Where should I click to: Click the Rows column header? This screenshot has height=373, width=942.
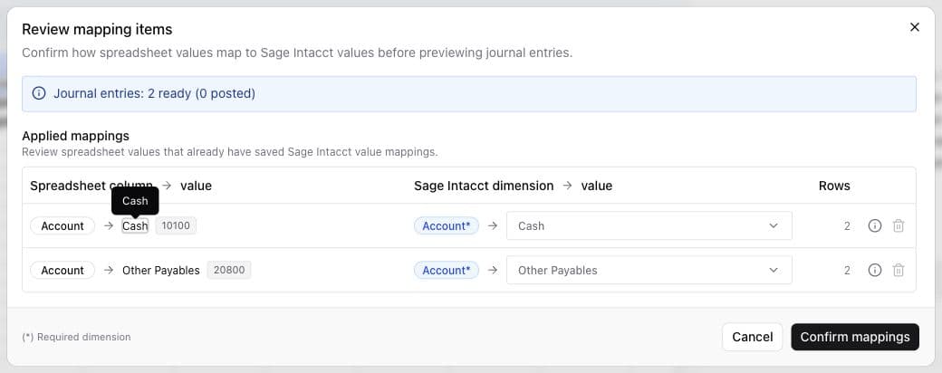pyautogui.click(x=834, y=186)
